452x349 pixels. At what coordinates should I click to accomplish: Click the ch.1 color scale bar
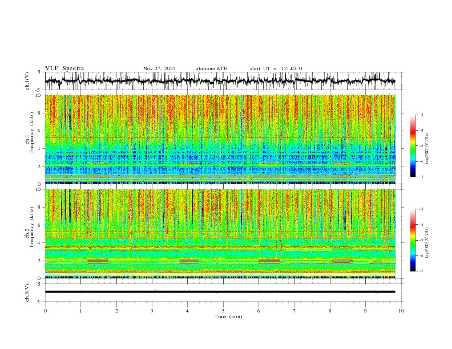tap(413, 146)
